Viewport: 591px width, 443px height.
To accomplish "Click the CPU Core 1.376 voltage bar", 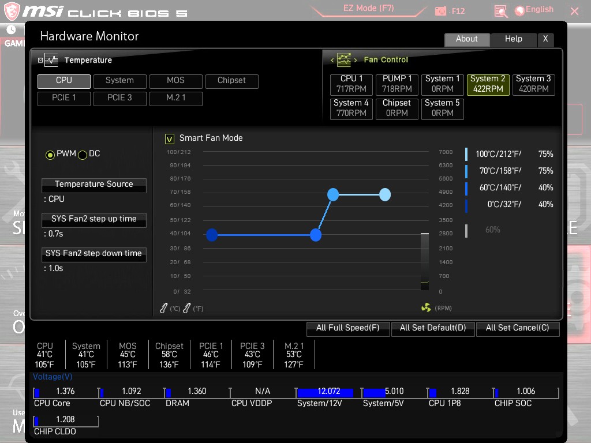I will pos(66,393).
